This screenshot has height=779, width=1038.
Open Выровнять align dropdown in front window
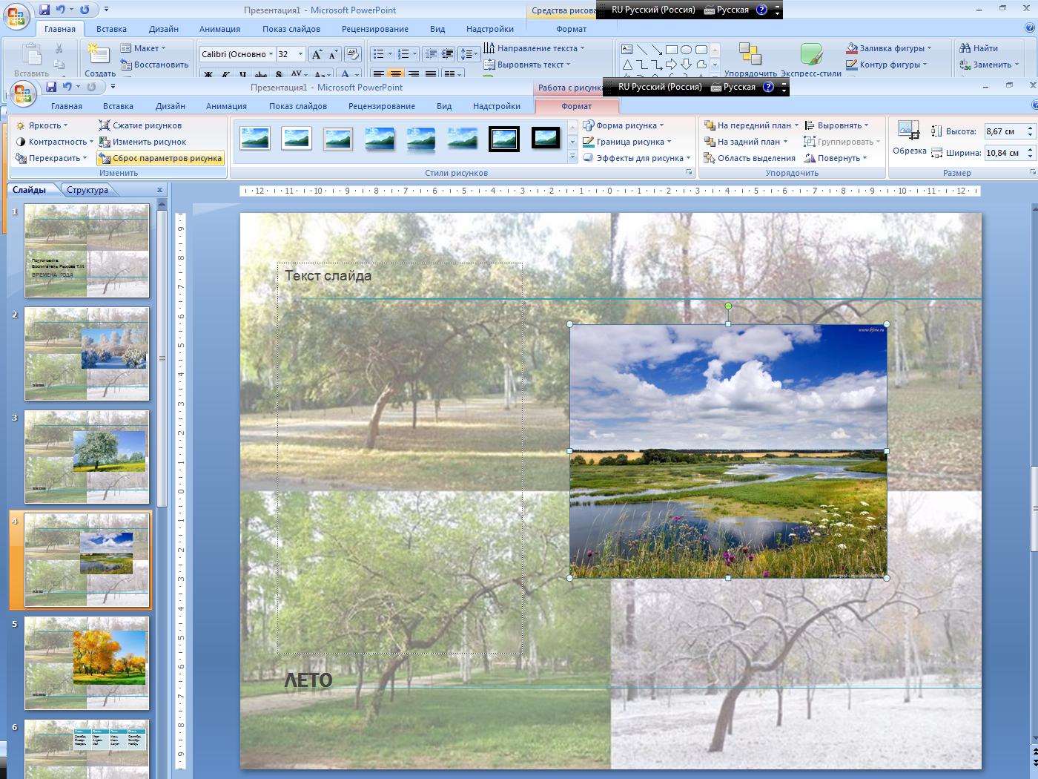(836, 125)
